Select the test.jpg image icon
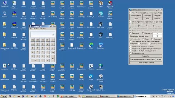The height and width of the screenshot is (98, 175). (x=81, y=77)
